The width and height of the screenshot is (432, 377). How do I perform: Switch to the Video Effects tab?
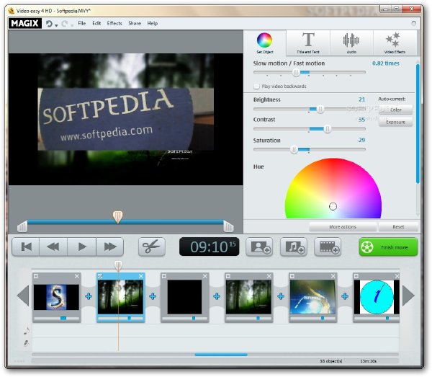395,43
